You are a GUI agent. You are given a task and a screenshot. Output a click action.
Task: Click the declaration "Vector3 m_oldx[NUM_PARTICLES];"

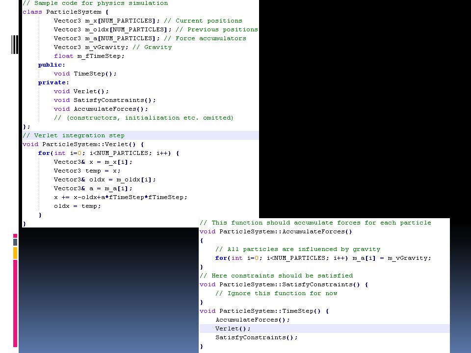click(113, 30)
